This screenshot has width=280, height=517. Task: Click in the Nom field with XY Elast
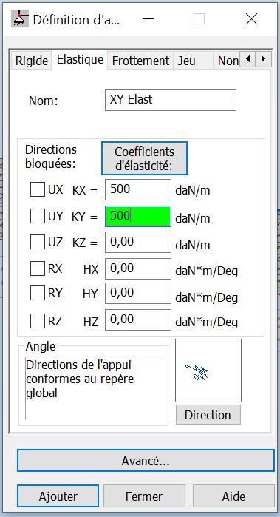(x=171, y=101)
